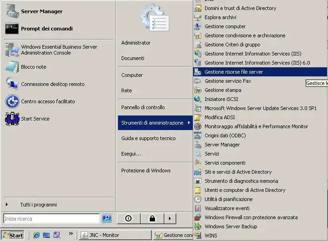Launch Connessione desktop remoto icon
328x241 pixels.
[x=12, y=84]
